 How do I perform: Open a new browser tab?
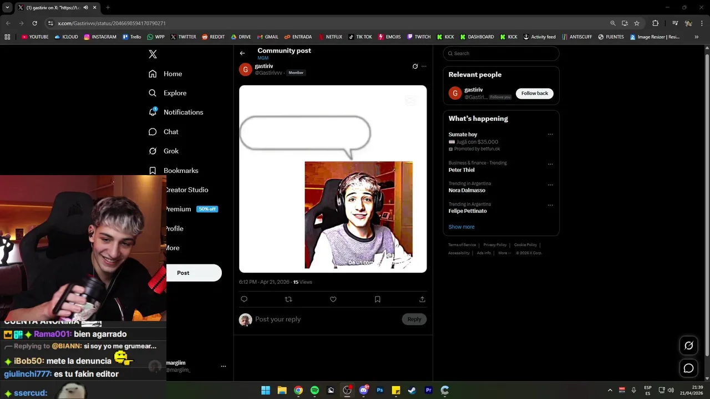click(x=108, y=7)
